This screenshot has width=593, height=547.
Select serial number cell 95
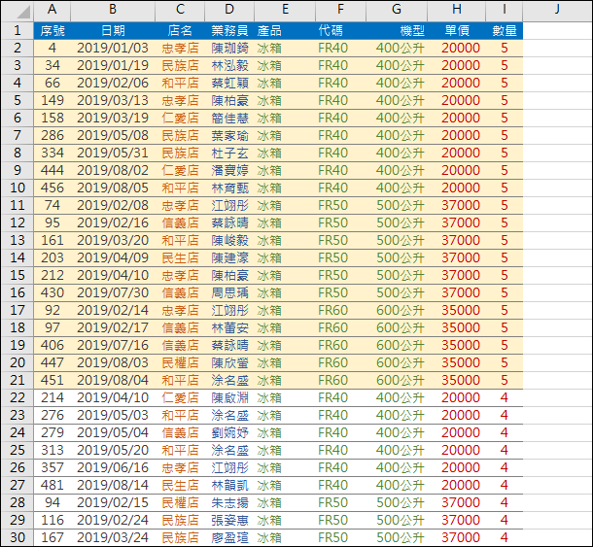coord(52,222)
